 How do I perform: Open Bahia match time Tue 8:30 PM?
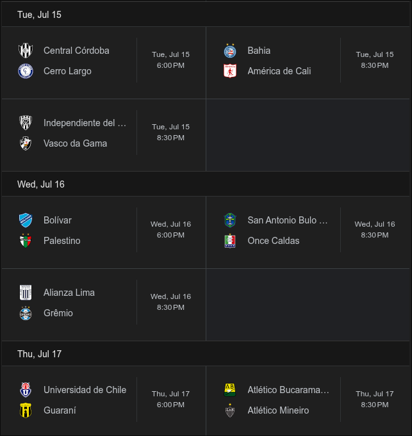pos(375,60)
